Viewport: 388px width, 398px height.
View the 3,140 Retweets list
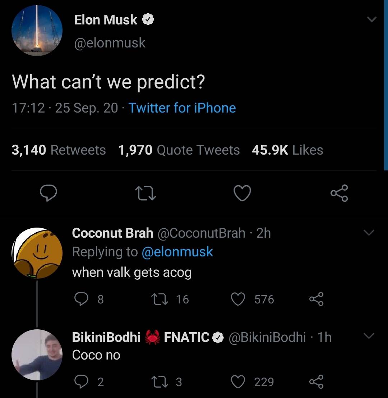point(59,150)
